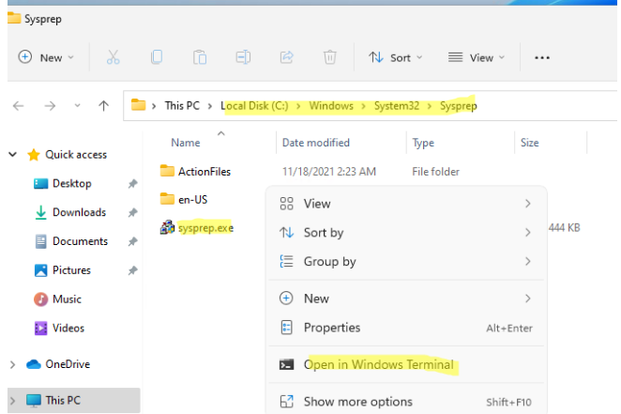Go up one folder level arrow

coord(103,106)
